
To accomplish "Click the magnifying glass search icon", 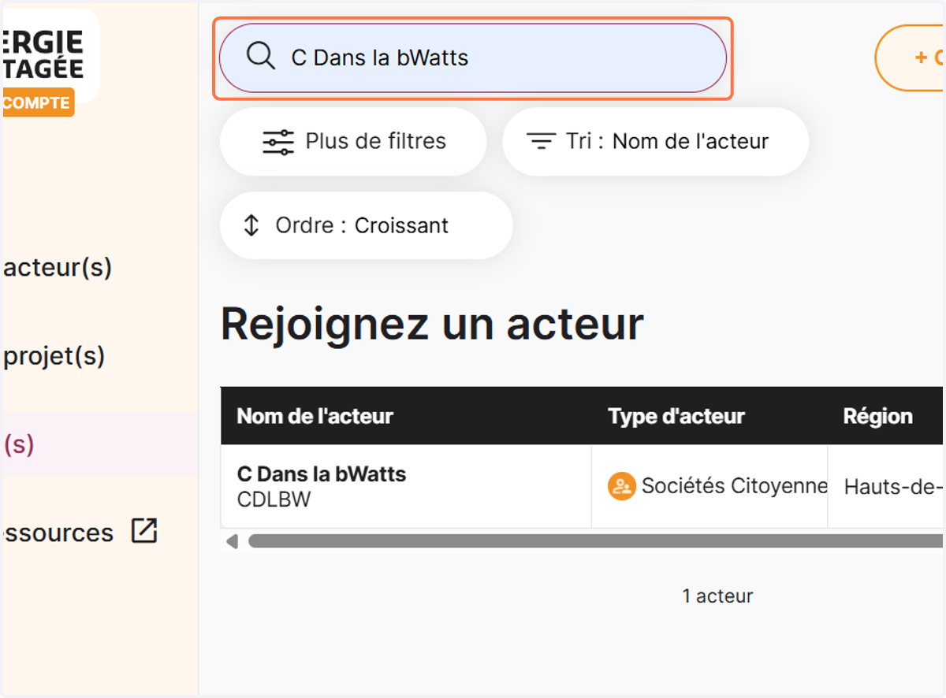I will click(260, 57).
